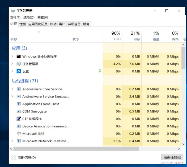
Task: Click the green leaf suspended status icon
Action: tap(100, 71)
